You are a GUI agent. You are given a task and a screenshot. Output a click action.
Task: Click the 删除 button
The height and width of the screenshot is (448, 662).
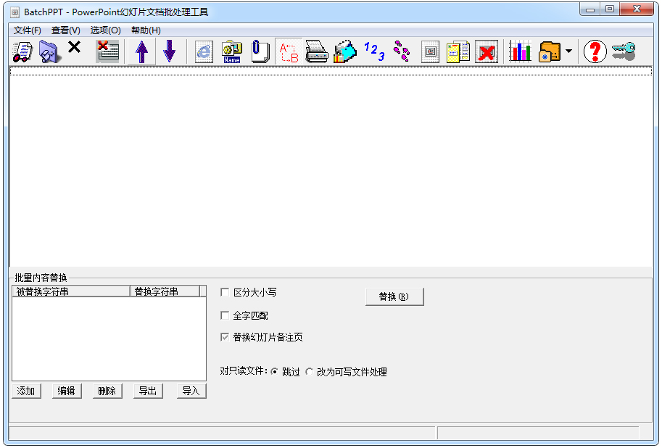[x=107, y=391]
